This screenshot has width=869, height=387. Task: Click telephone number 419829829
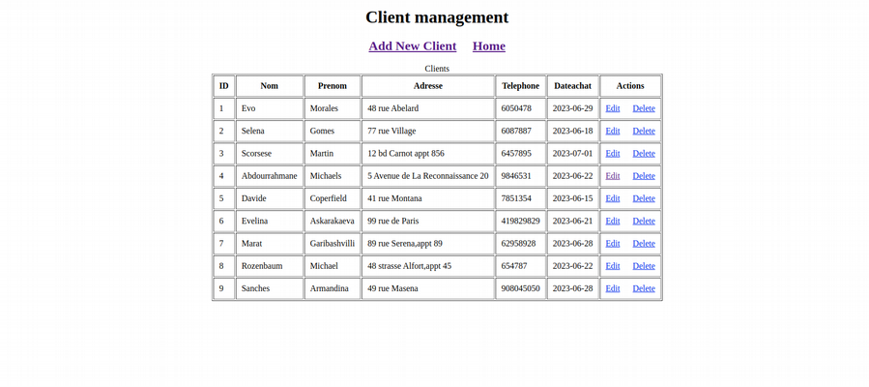520,221
